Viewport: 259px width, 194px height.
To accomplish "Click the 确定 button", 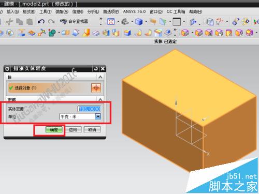I will (x=54, y=130).
